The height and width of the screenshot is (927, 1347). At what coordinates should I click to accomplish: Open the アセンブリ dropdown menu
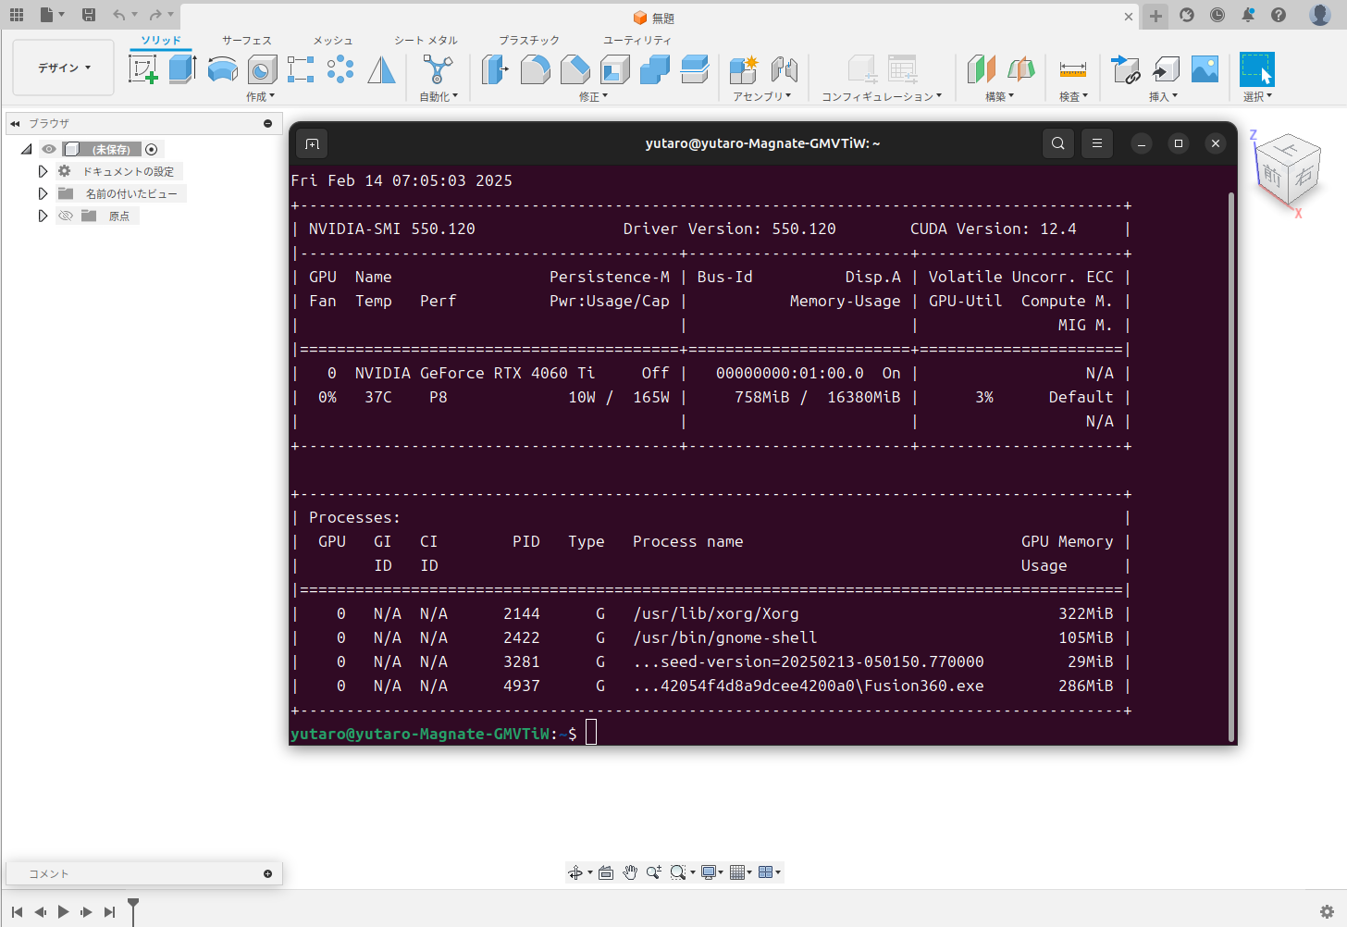click(762, 96)
